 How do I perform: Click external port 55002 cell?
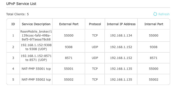[x=69, y=80]
